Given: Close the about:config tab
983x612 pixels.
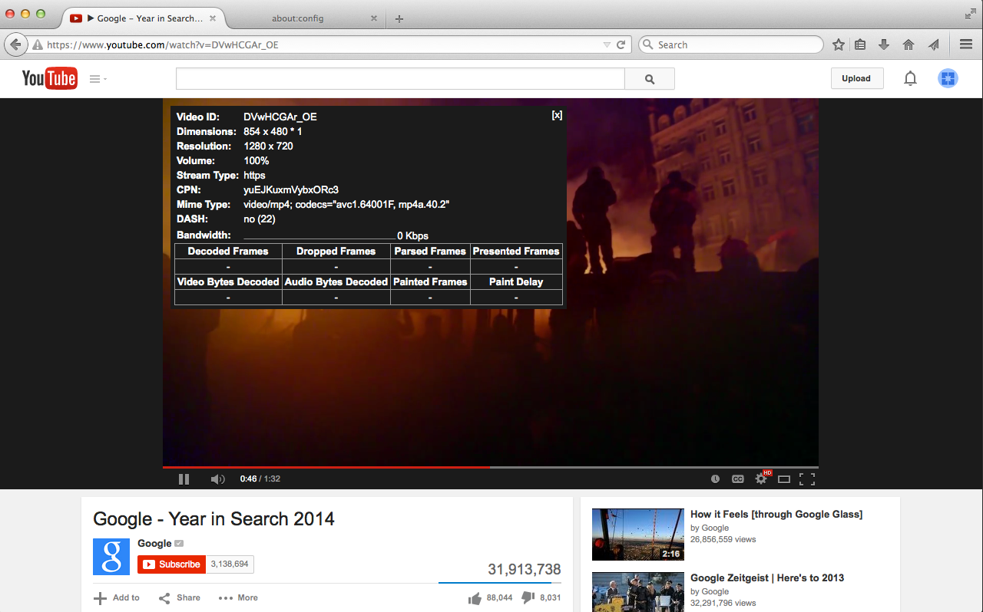Looking at the screenshot, I should (x=374, y=18).
